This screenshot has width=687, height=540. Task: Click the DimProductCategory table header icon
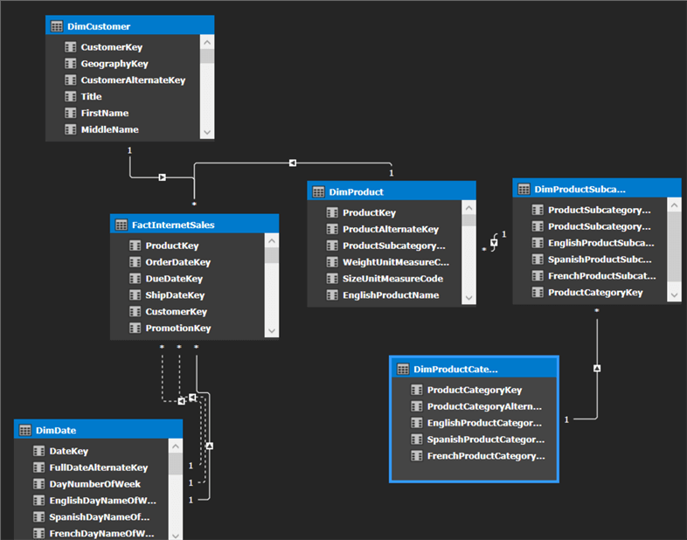click(x=403, y=370)
